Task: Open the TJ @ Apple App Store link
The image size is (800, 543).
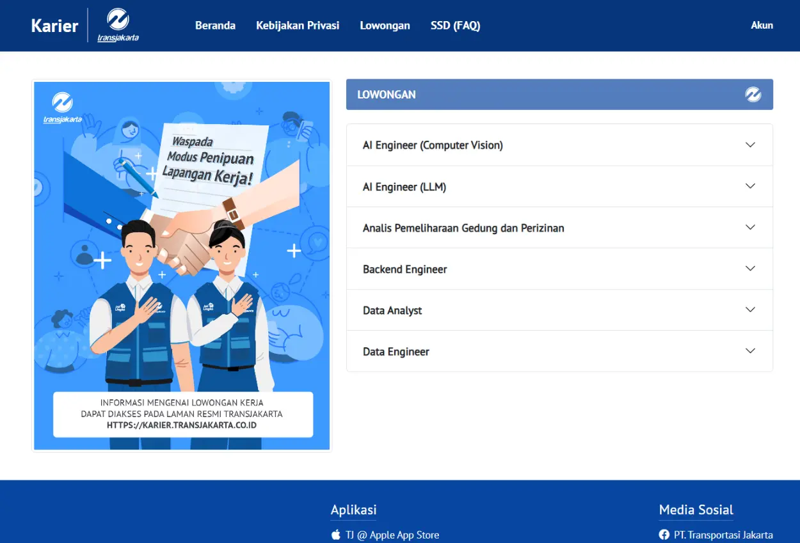Action: click(392, 535)
